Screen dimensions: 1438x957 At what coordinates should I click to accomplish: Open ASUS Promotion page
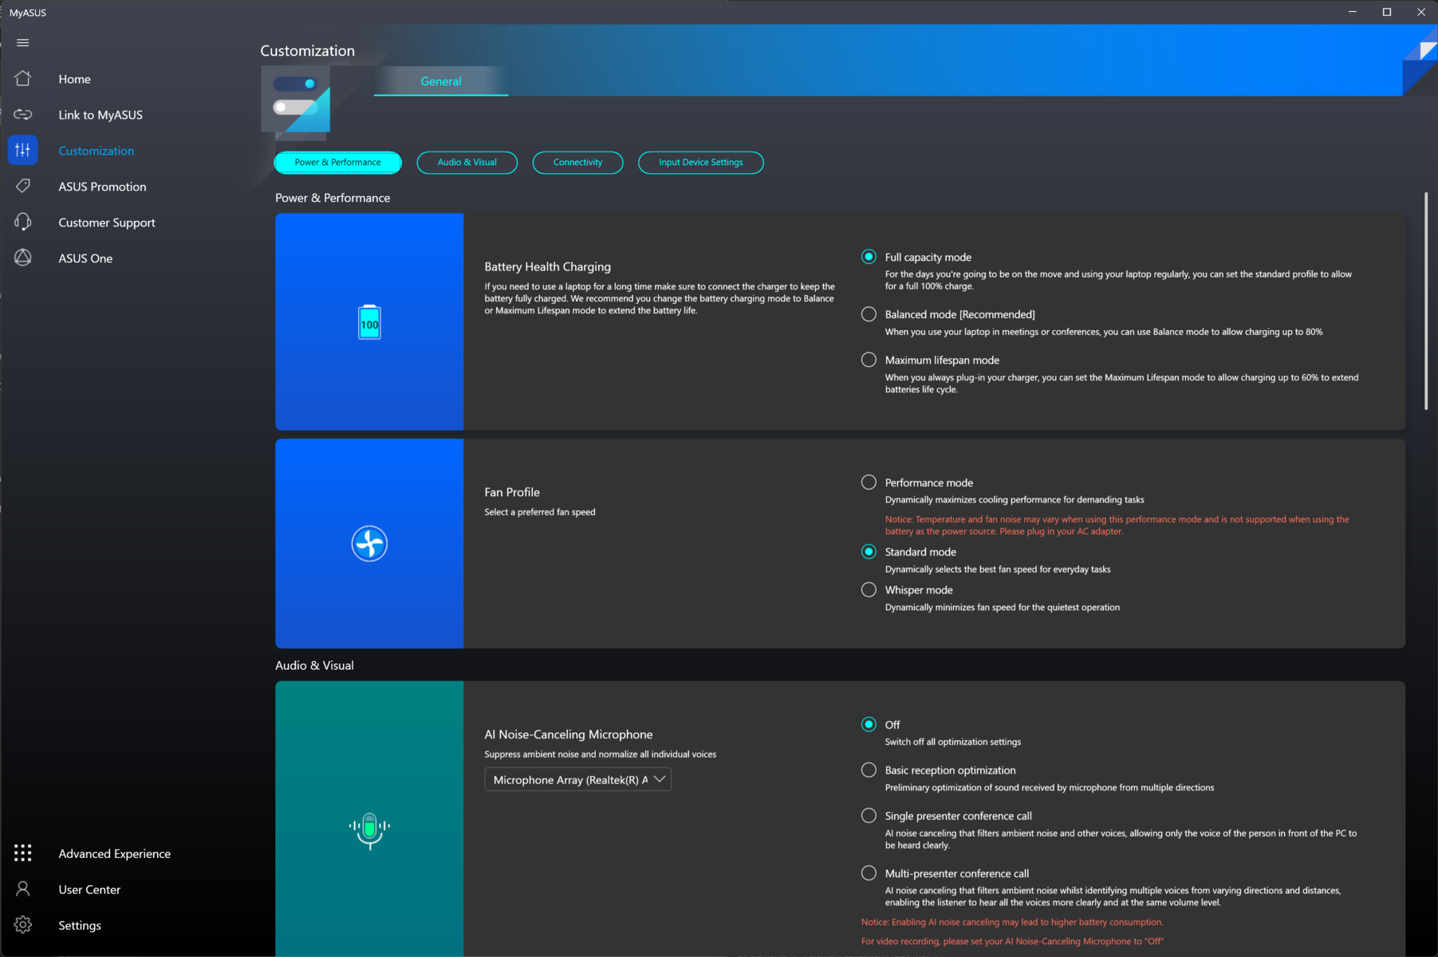pyautogui.click(x=102, y=187)
